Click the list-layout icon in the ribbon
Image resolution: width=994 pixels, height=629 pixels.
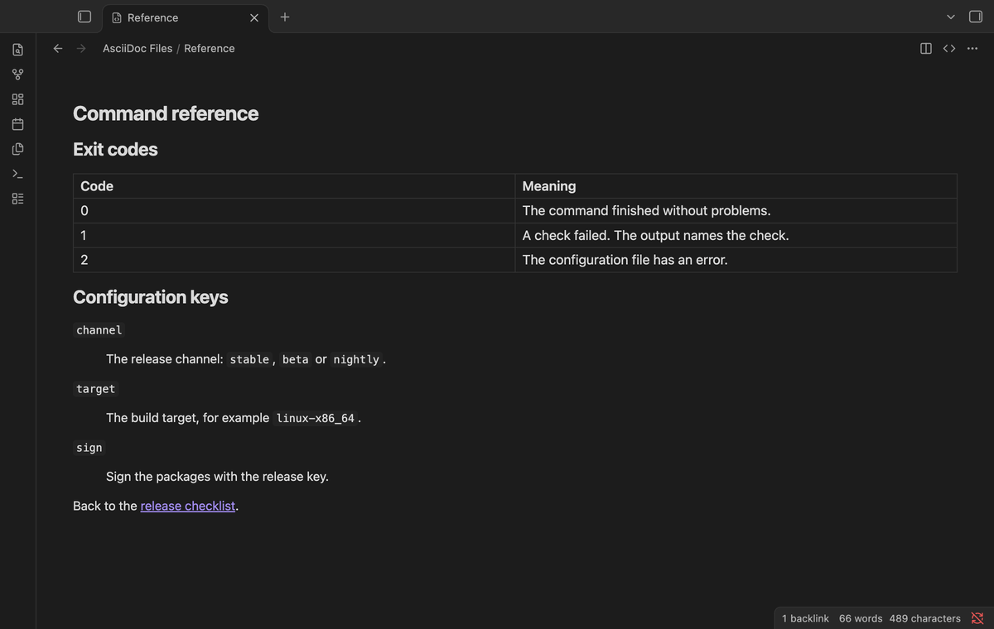click(18, 199)
